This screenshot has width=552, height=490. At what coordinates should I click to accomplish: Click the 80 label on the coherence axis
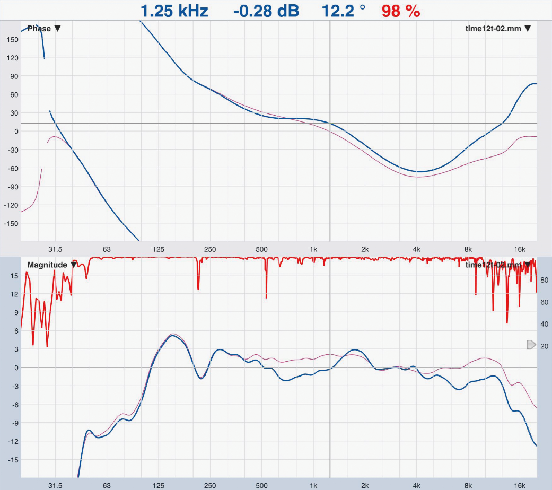544,280
